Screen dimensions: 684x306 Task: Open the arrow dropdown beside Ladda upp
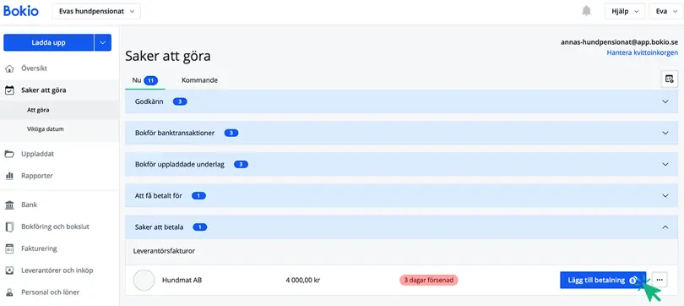pyautogui.click(x=103, y=43)
